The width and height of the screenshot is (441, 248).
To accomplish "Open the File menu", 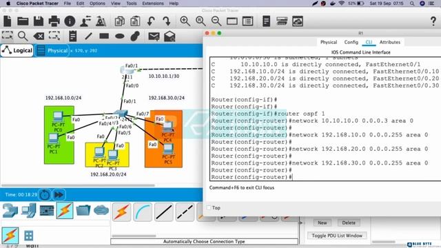I will [68, 3].
